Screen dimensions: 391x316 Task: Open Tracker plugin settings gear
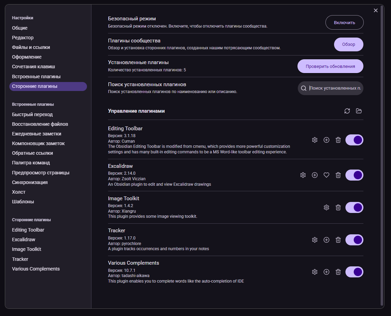[315, 240]
